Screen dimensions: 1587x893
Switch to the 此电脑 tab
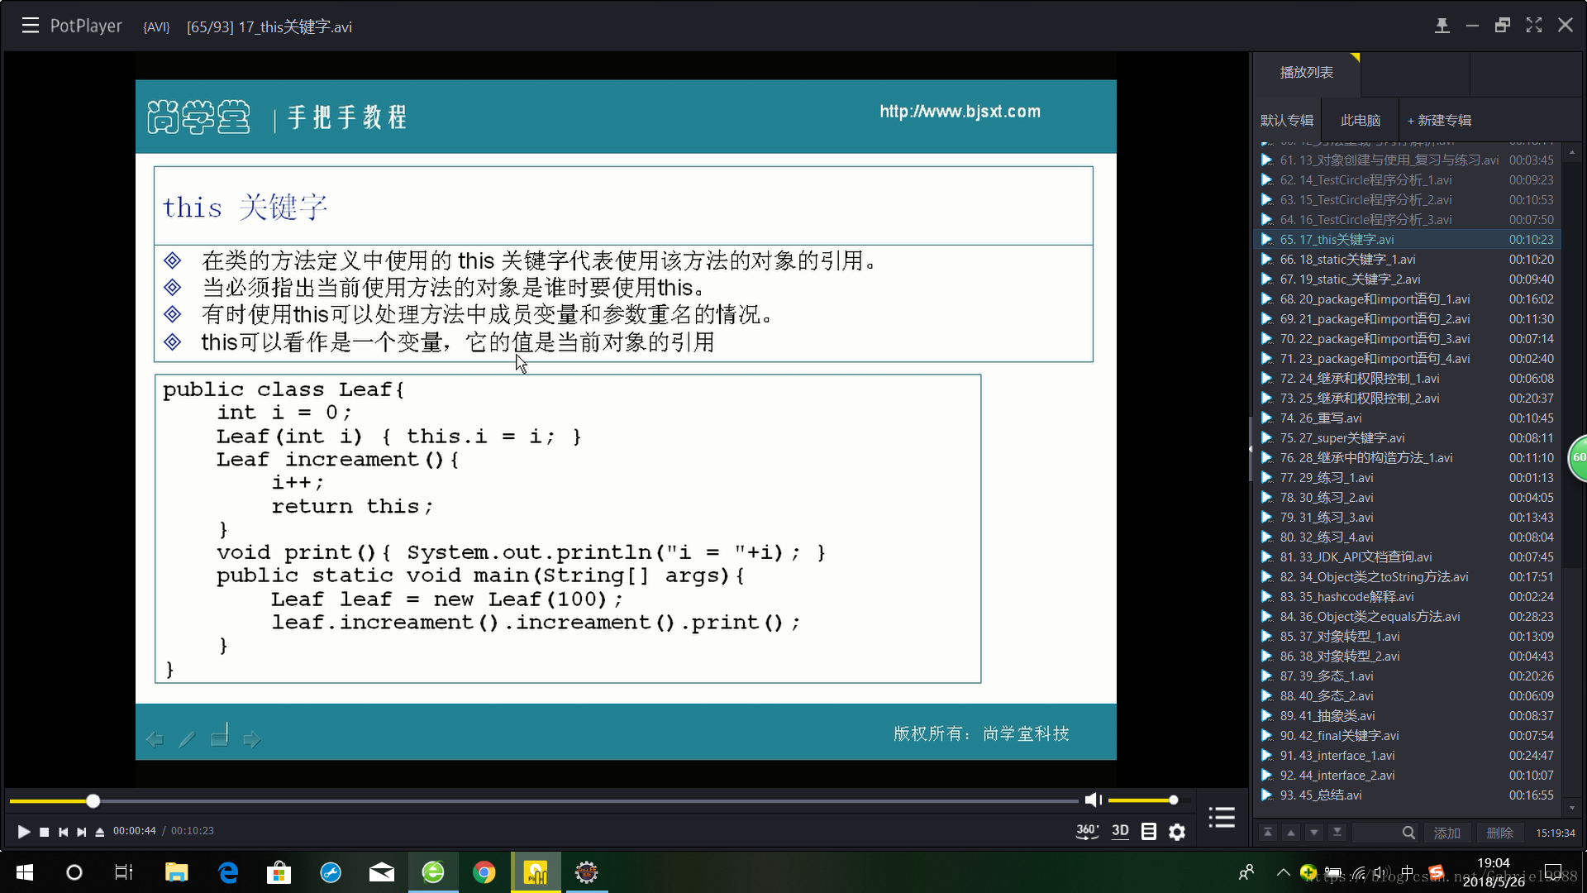coord(1361,121)
